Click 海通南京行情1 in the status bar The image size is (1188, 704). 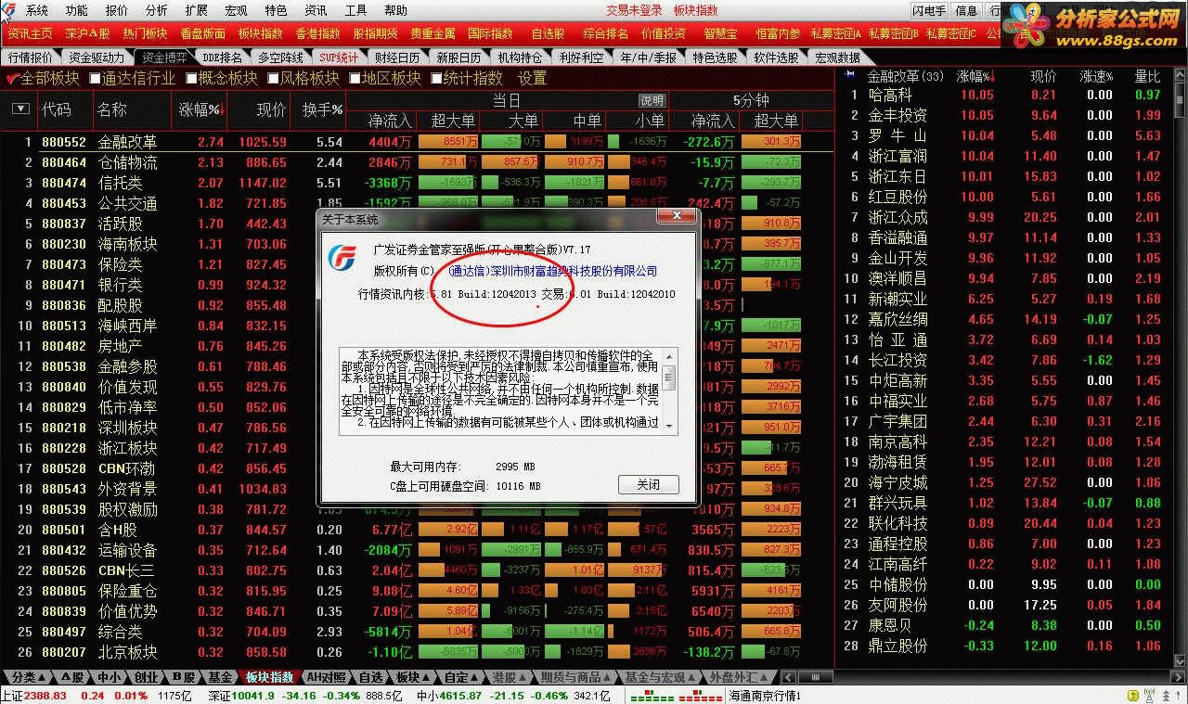point(765,696)
